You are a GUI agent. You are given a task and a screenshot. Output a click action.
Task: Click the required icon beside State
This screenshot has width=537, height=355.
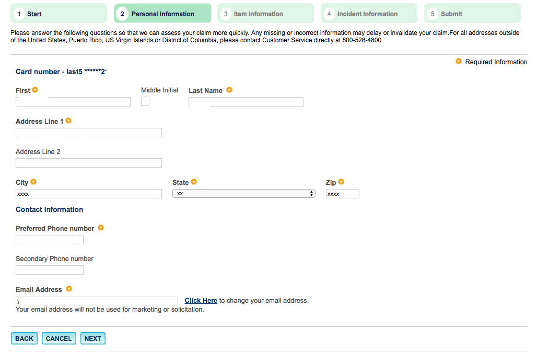194,182
